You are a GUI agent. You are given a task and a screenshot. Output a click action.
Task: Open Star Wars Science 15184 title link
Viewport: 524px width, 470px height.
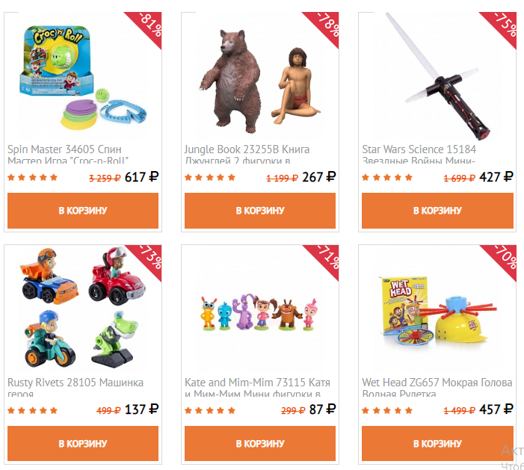click(x=419, y=155)
